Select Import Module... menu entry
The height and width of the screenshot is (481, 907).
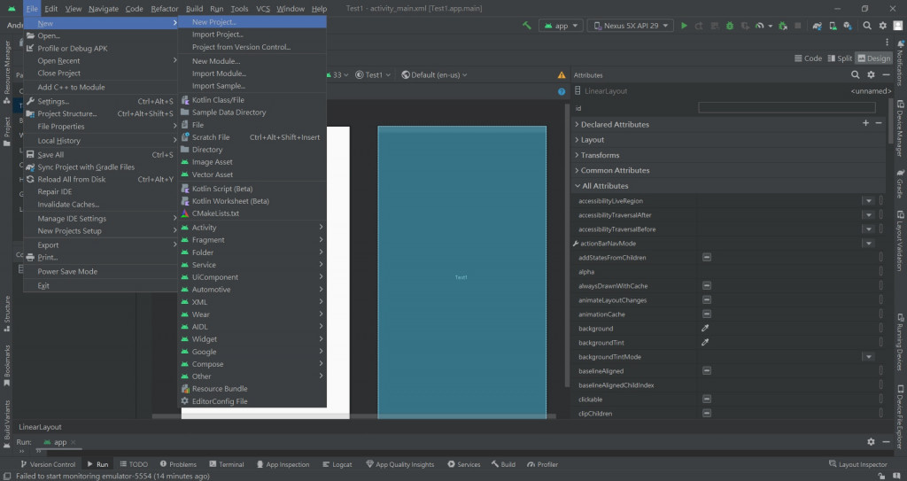click(x=252, y=74)
